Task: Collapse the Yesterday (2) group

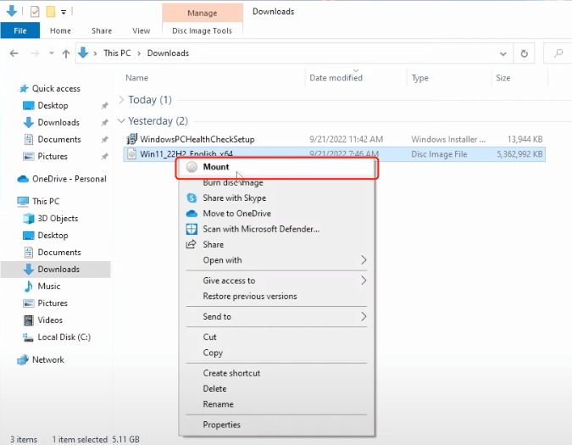Action: pyautogui.click(x=121, y=120)
